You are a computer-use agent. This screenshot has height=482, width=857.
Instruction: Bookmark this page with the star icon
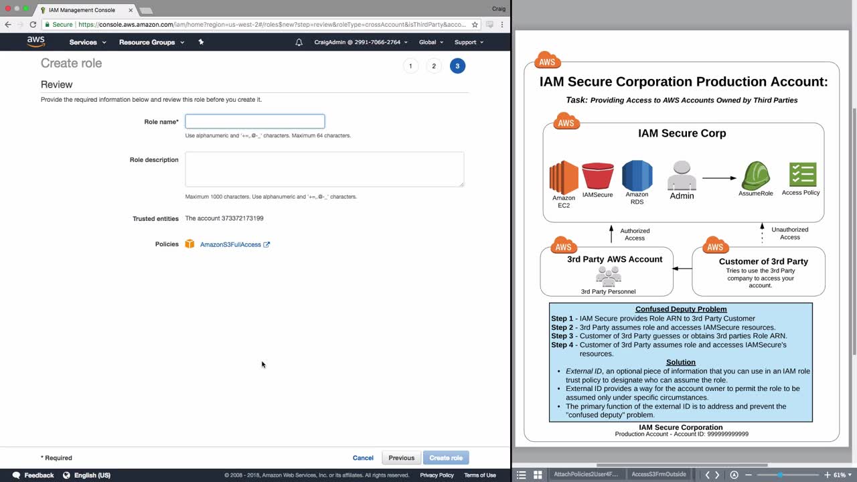click(475, 24)
